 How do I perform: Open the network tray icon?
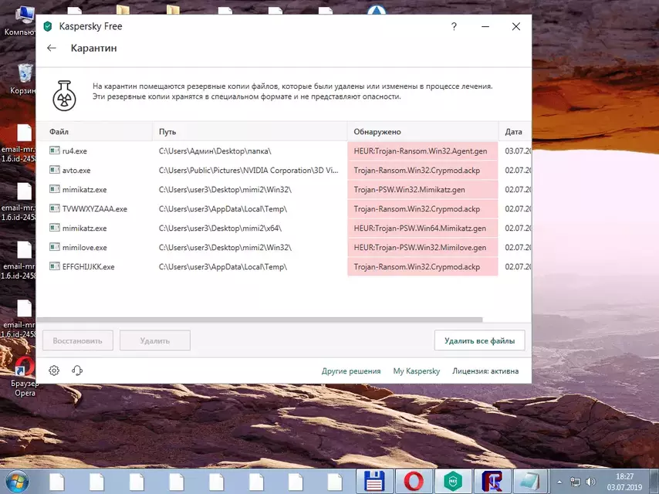click(575, 482)
